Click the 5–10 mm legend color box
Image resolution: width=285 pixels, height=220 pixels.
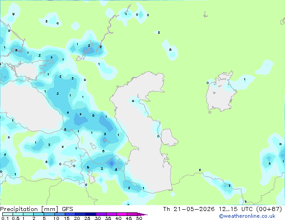point(49,214)
